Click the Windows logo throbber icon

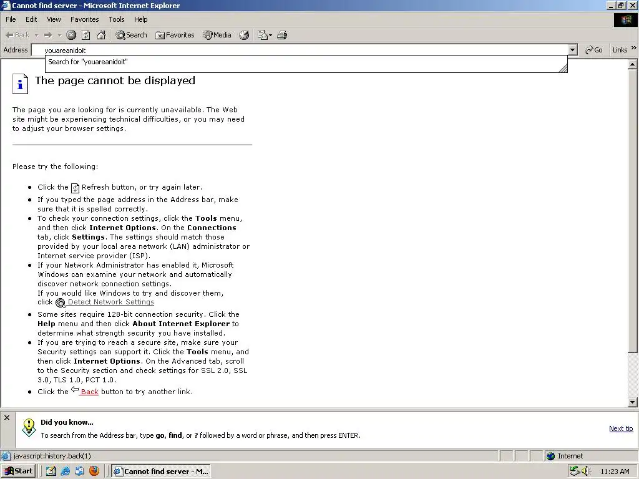click(626, 20)
